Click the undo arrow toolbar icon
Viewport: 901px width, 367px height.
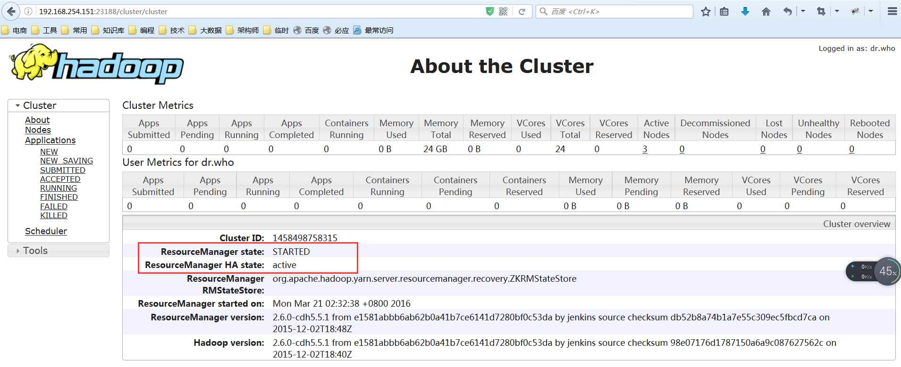[x=787, y=11]
